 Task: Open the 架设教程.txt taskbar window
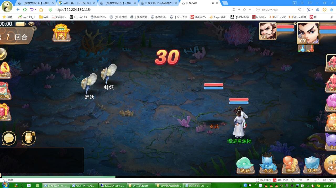197,185
